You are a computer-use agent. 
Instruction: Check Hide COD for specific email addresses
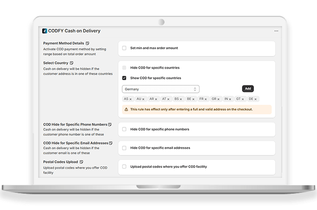pos(124,148)
